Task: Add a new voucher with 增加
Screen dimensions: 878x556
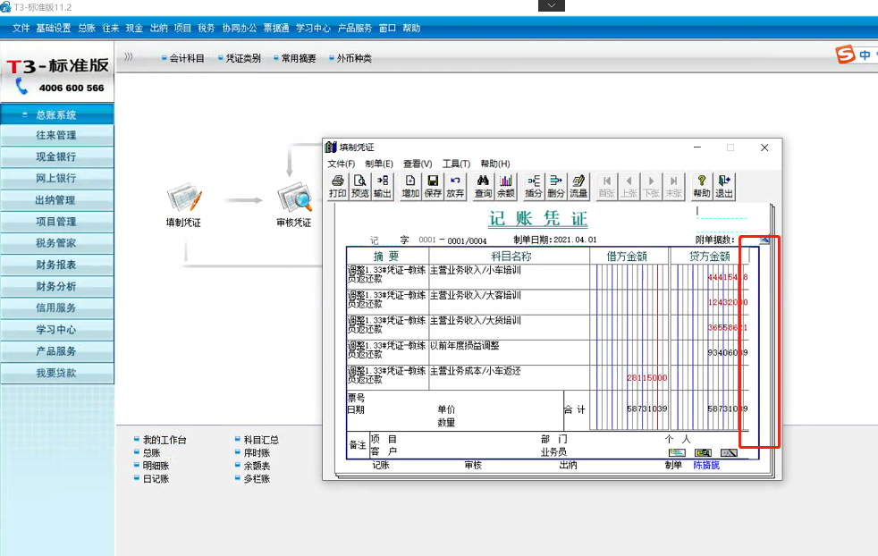Action: pos(410,187)
